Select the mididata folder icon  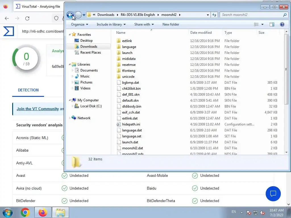pos(119,58)
